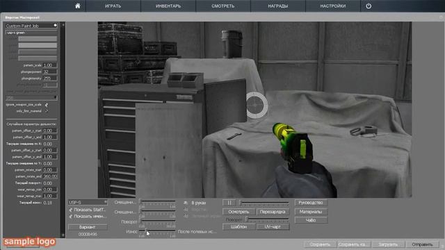Pick the second, lightest color swatch
The image size is (445, 250).
tap(38, 45)
